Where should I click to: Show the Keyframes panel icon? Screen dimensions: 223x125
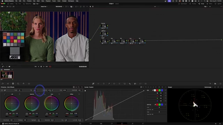click(x=210, y=84)
